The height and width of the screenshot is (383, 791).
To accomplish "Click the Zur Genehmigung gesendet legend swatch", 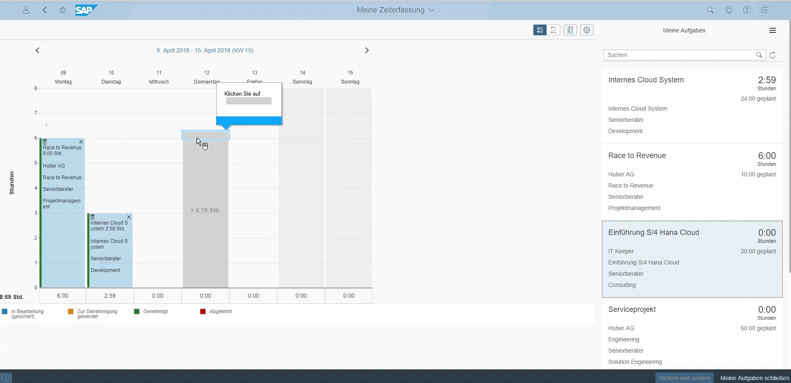I will click(x=71, y=311).
